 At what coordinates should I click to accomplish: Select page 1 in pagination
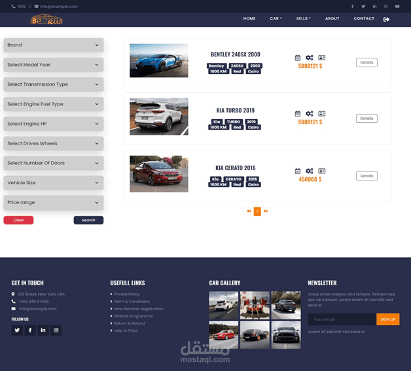point(257,211)
